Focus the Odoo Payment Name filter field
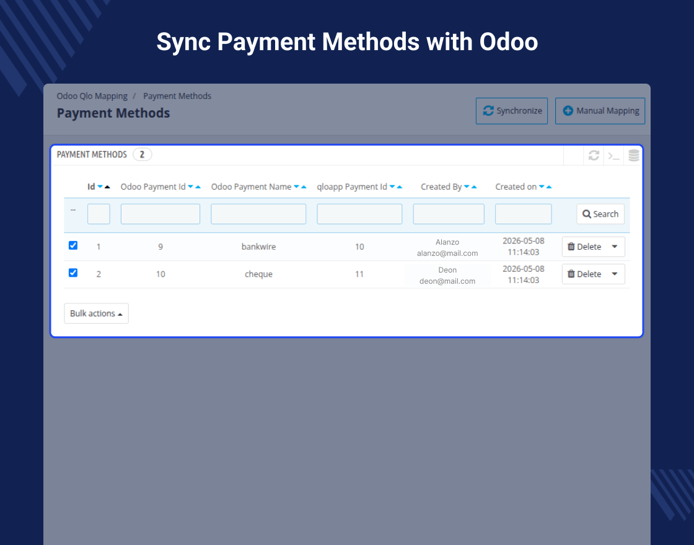 click(258, 214)
